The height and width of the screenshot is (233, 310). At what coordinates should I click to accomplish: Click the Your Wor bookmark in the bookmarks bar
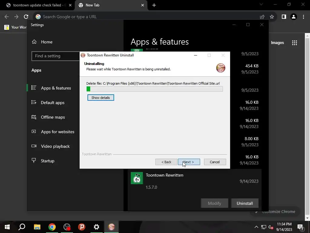point(15,27)
